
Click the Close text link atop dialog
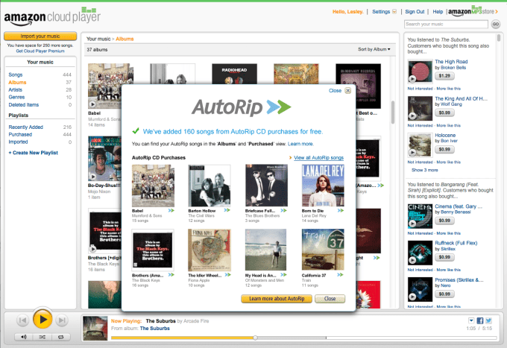point(335,91)
